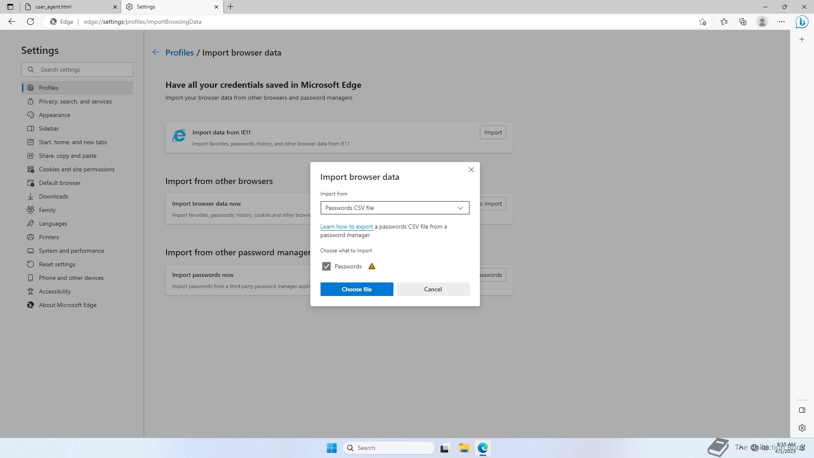
Task: Close the Import browser data dialog
Action: (471, 170)
